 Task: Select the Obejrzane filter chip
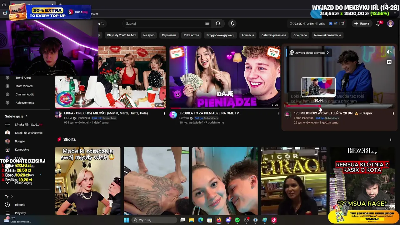click(x=300, y=35)
